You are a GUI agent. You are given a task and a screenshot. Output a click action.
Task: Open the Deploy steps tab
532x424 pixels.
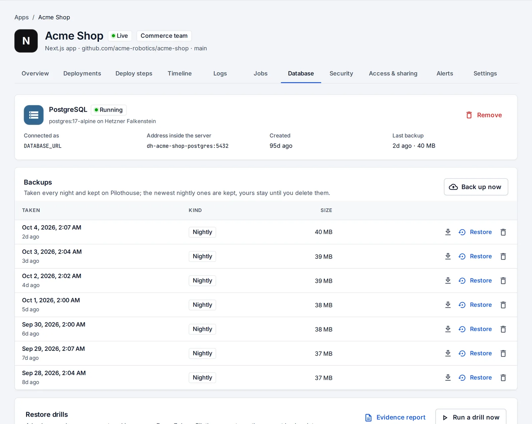pos(134,73)
